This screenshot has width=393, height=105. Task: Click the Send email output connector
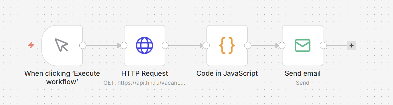click(323, 46)
